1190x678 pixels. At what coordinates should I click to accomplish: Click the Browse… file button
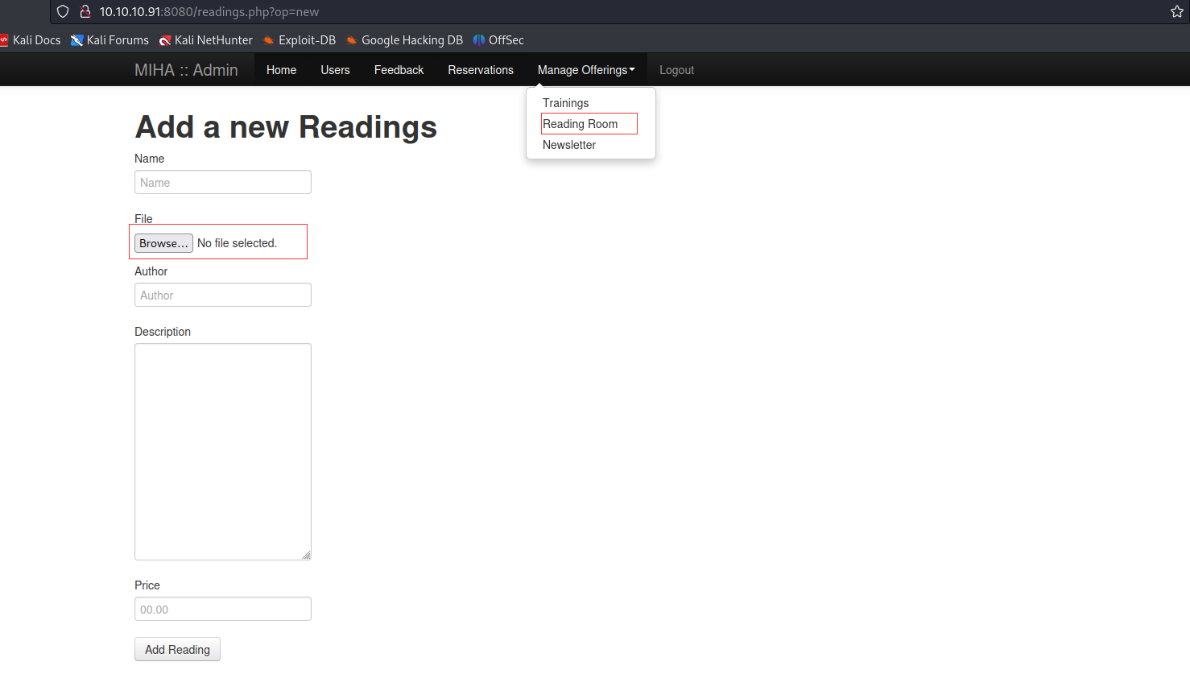[163, 243]
